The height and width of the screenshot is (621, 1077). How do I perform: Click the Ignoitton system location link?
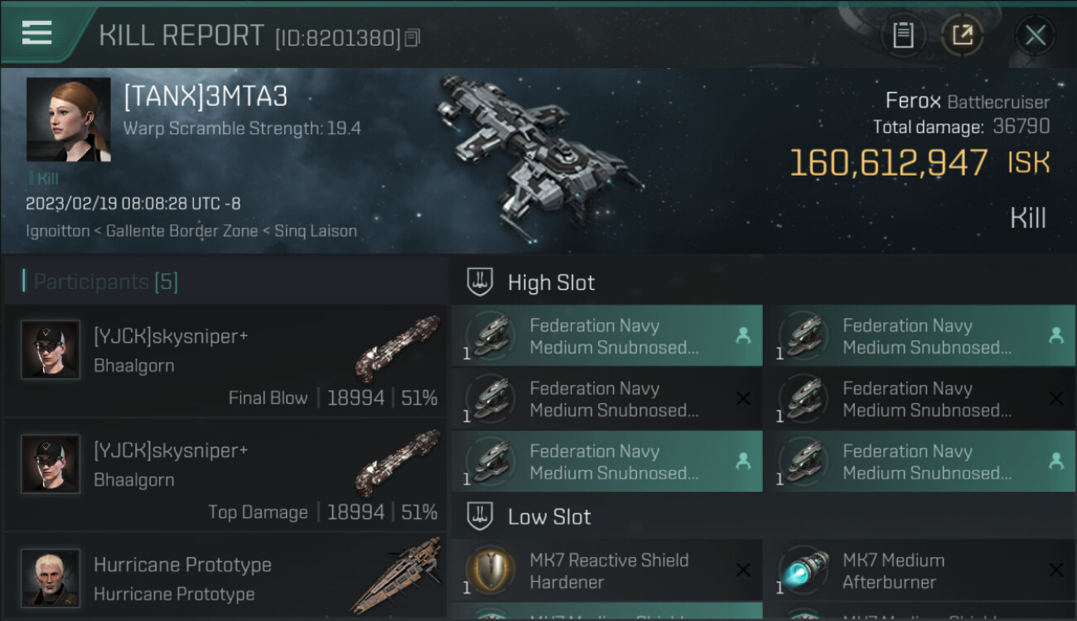tap(57, 231)
